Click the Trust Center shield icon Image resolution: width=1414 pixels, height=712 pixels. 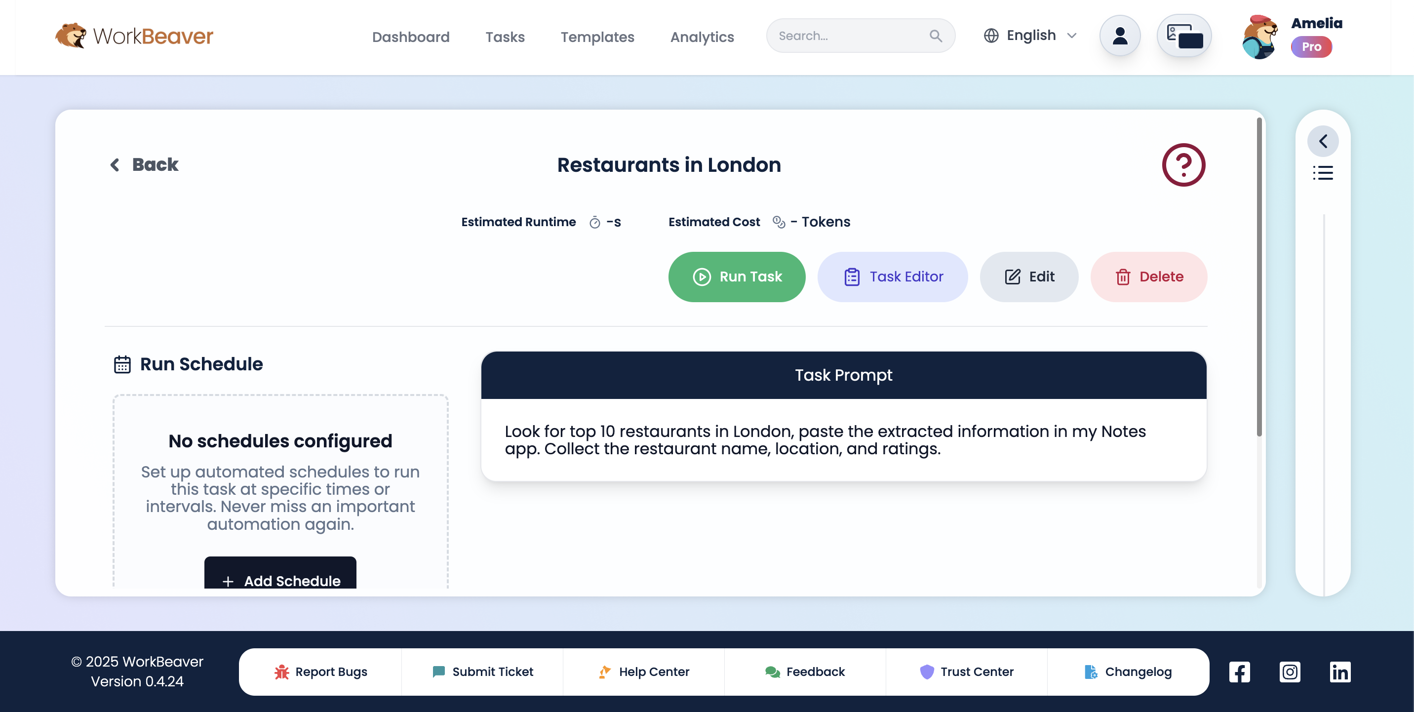pyautogui.click(x=927, y=672)
